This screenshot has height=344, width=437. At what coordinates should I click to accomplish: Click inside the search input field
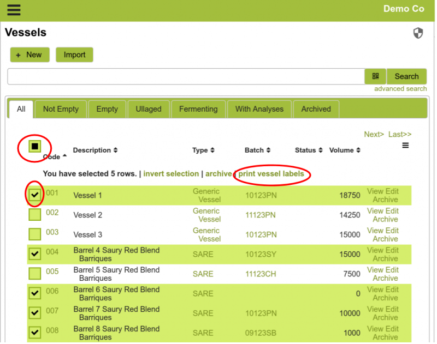pos(186,76)
